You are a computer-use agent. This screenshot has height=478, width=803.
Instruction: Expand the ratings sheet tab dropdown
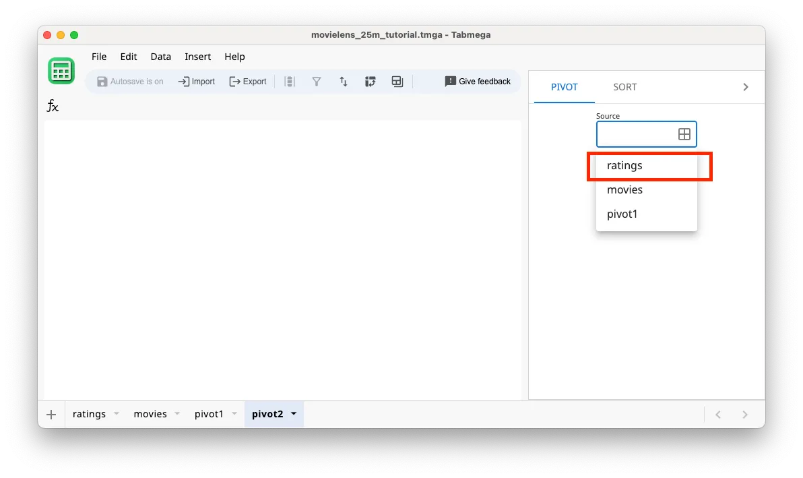coord(116,414)
